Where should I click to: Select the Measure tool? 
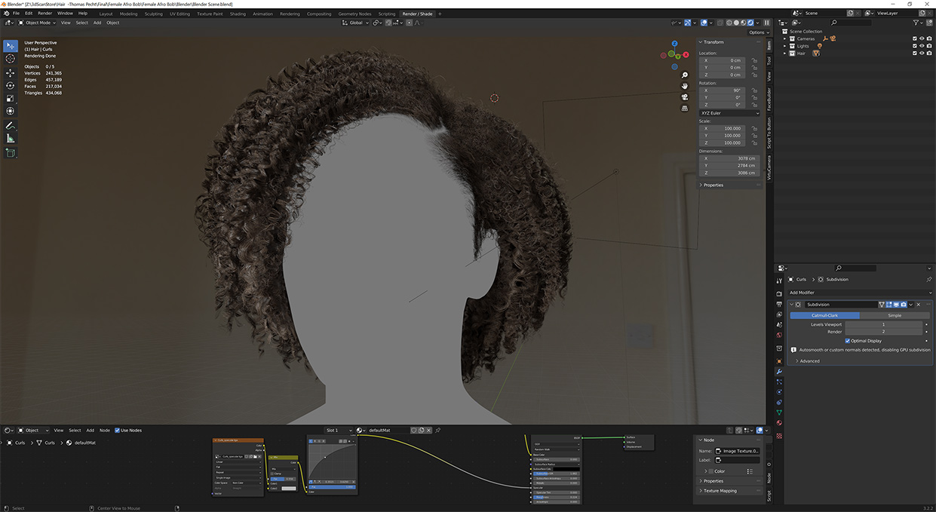[x=10, y=137]
